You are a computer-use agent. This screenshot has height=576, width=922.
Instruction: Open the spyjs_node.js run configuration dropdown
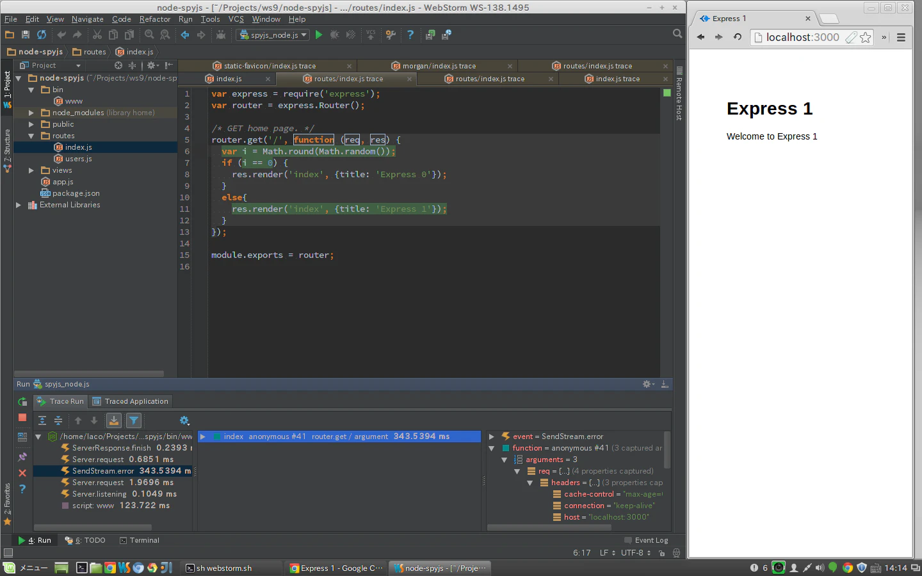pyautogui.click(x=273, y=35)
